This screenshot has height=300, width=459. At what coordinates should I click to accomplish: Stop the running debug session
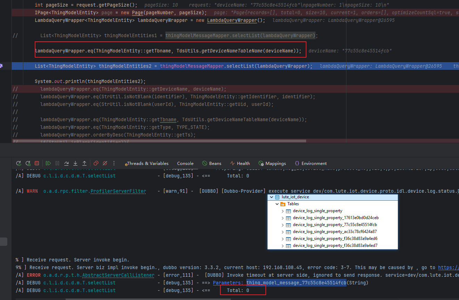[37, 163]
